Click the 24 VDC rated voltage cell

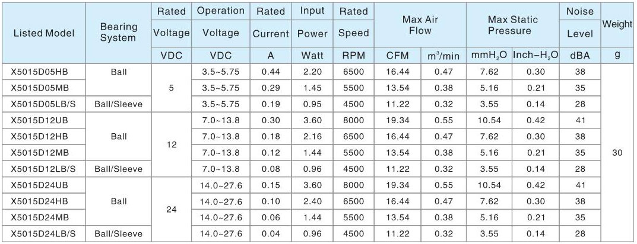pos(172,210)
